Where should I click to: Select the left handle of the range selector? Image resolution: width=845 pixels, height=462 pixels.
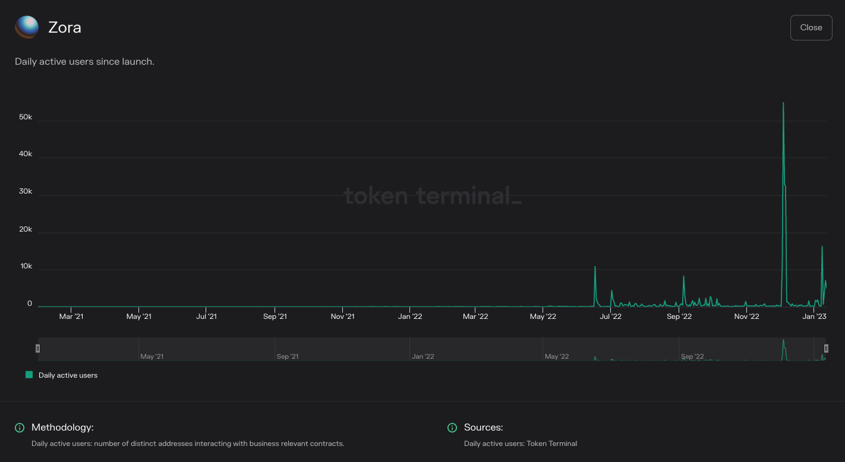click(38, 349)
